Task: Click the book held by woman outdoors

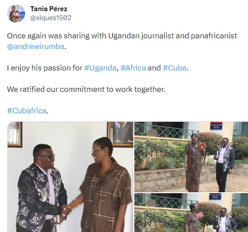Action: pyautogui.click(x=202, y=146)
